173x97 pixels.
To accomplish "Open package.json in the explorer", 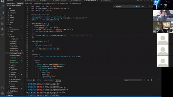I will point(14,89).
